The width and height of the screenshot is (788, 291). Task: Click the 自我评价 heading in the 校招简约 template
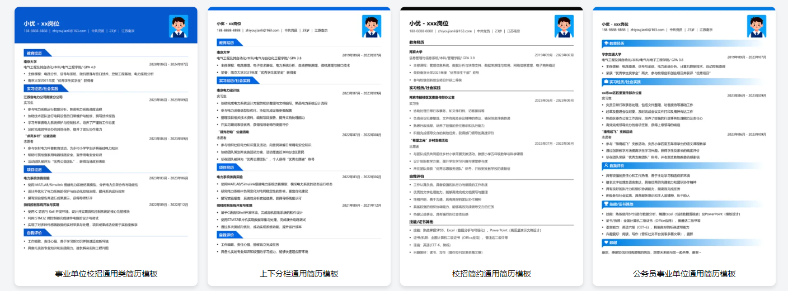click(x=421, y=176)
